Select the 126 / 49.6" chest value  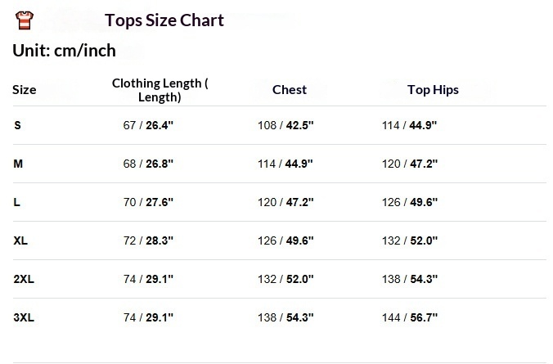click(x=285, y=240)
